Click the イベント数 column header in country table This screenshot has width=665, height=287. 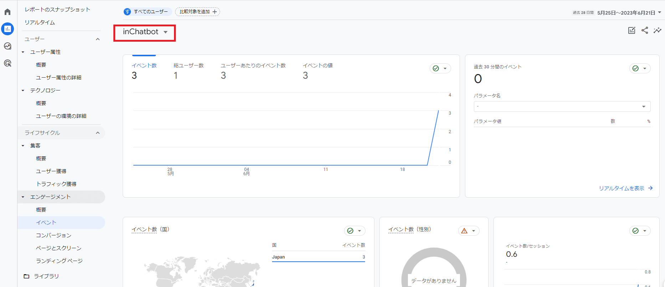point(354,245)
